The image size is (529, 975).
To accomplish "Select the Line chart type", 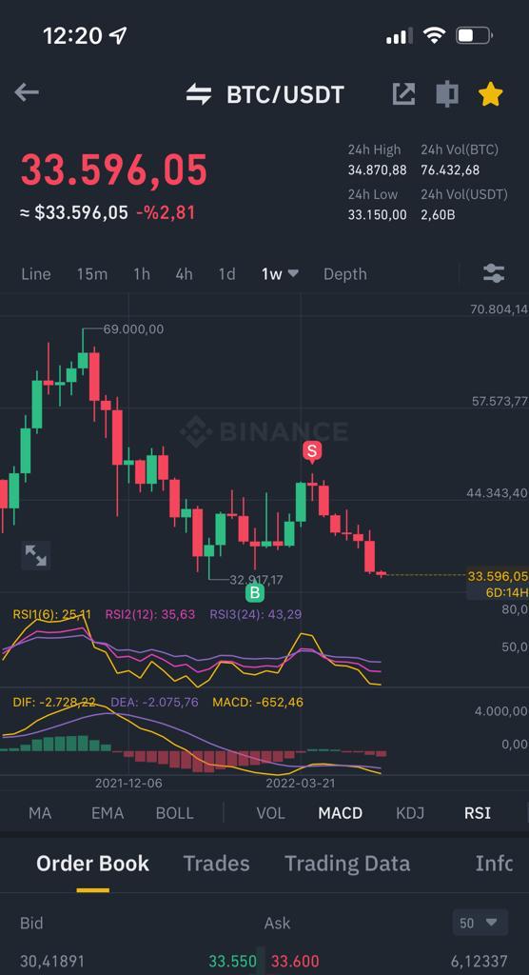I will [36, 274].
